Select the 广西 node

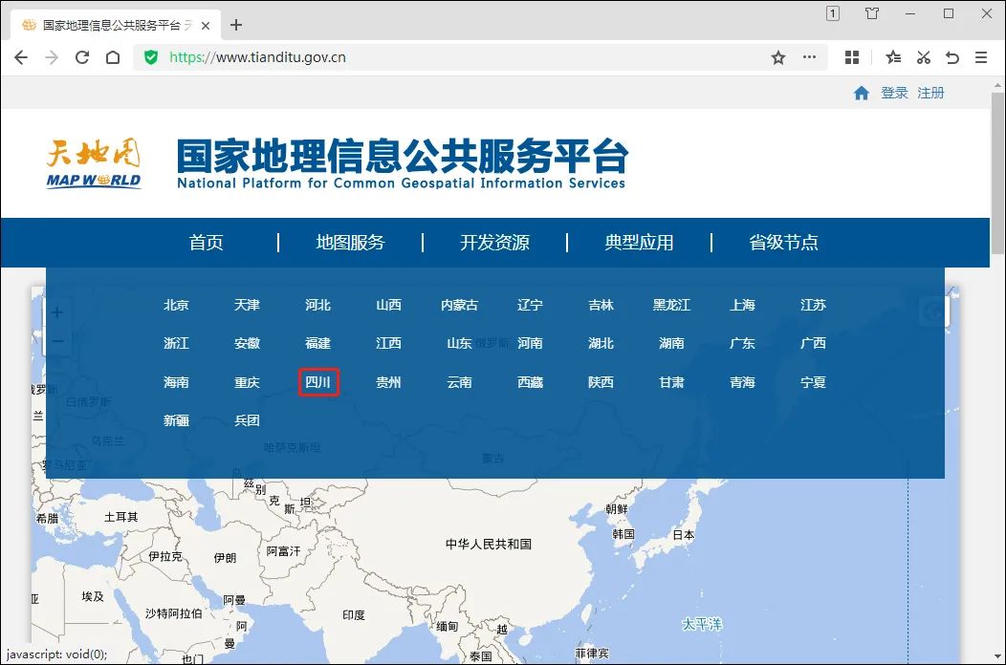tap(813, 344)
